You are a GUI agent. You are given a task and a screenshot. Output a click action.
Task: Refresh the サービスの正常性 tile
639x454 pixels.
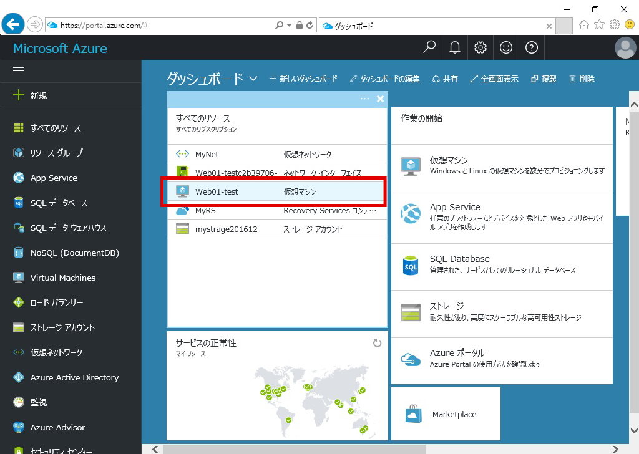coord(378,343)
